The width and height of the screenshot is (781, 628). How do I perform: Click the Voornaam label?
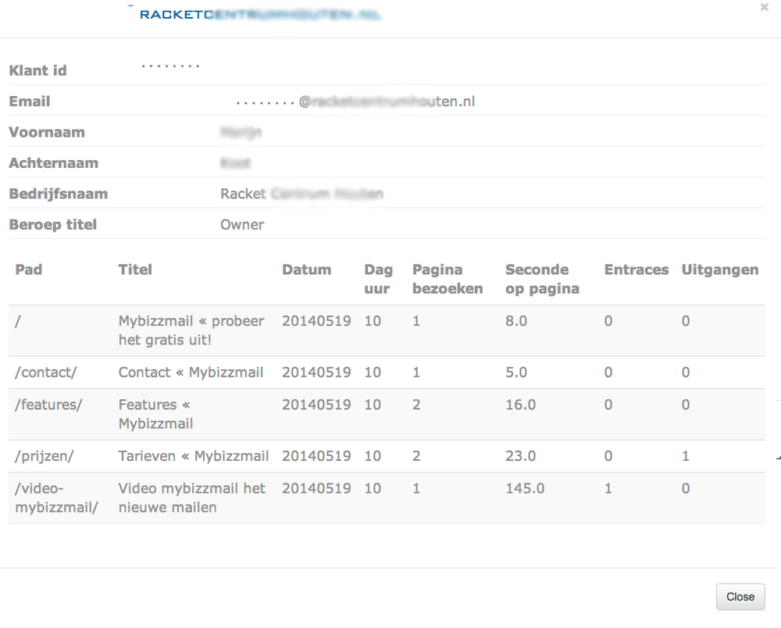[x=47, y=133]
